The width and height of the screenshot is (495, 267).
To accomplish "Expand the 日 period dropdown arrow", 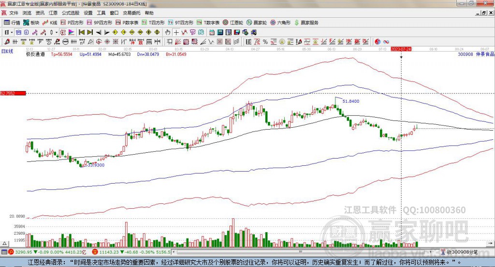I will [x=12, y=32].
